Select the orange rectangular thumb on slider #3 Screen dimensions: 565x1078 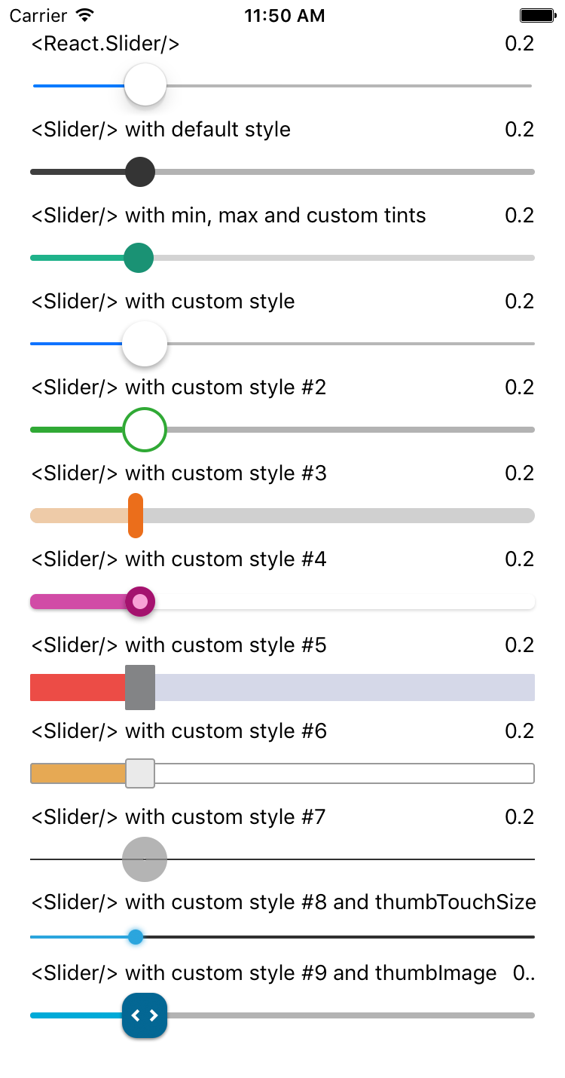pyautogui.click(x=136, y=516)
